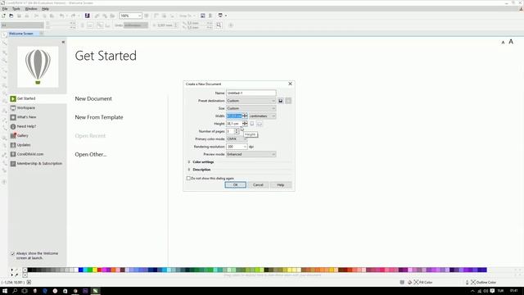Image resolution: width=524 pixels, height=295 pixels.
Task: Click the Task View icon on taskbar
Action: [25, 291]
